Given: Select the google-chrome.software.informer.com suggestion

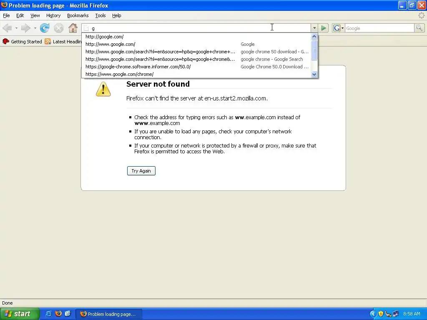Looking at the screenshot, I should 197,67.
